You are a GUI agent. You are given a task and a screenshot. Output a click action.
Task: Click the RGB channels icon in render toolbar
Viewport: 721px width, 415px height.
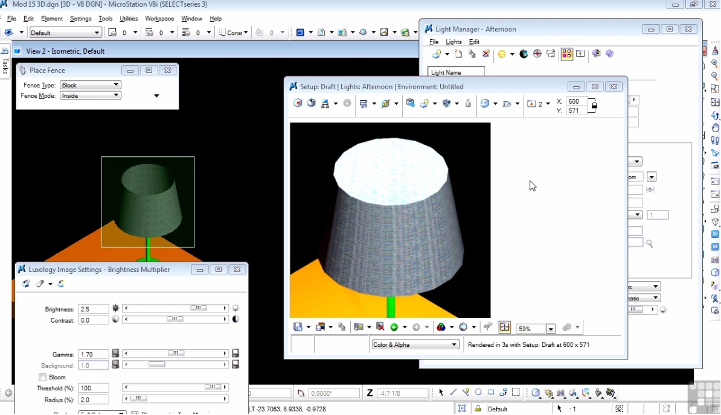tap(441, 328)
